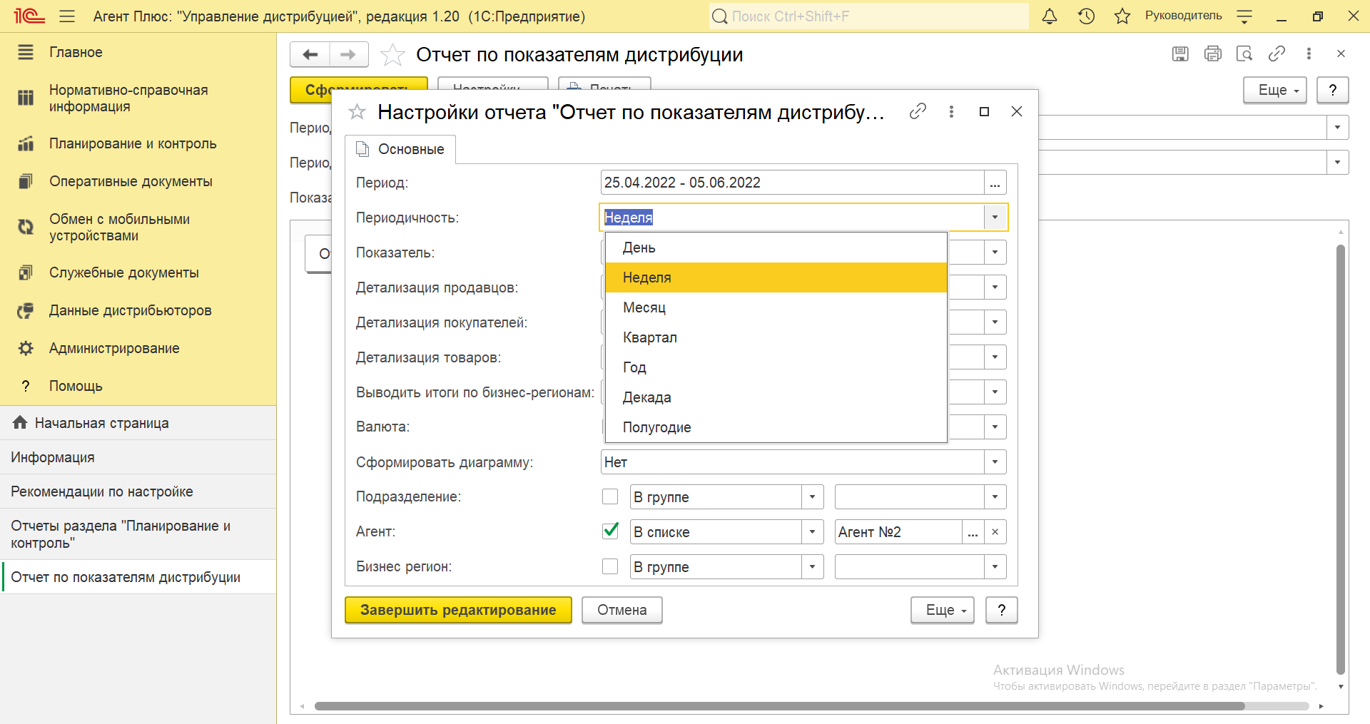Select Месяц in periodicity list
Viewport: 1370px width, 724px height.
click(776, 307)
